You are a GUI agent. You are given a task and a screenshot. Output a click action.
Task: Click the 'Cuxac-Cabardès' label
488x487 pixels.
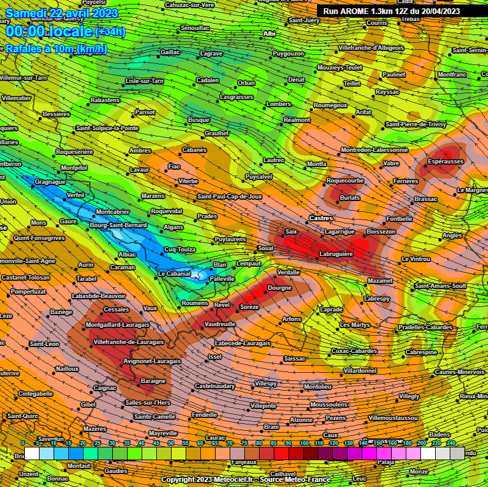(x=354, y=351)
